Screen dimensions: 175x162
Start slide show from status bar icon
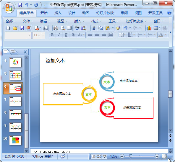coord(104,156)
